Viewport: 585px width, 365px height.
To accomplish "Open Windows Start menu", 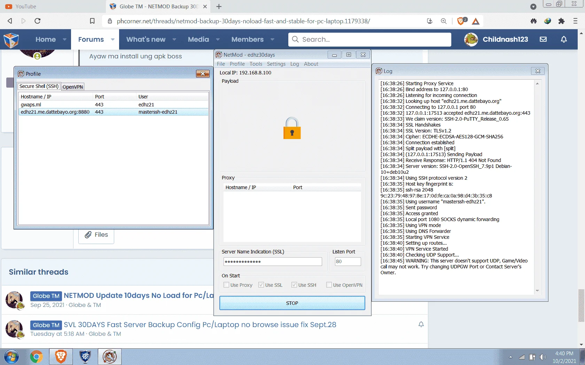I will [11, 357].
